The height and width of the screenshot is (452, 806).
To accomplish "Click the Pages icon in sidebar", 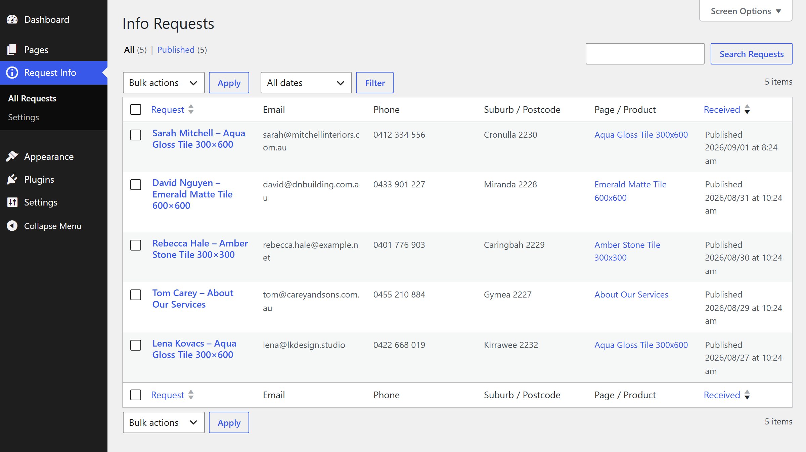I will [x=12, y=50].
